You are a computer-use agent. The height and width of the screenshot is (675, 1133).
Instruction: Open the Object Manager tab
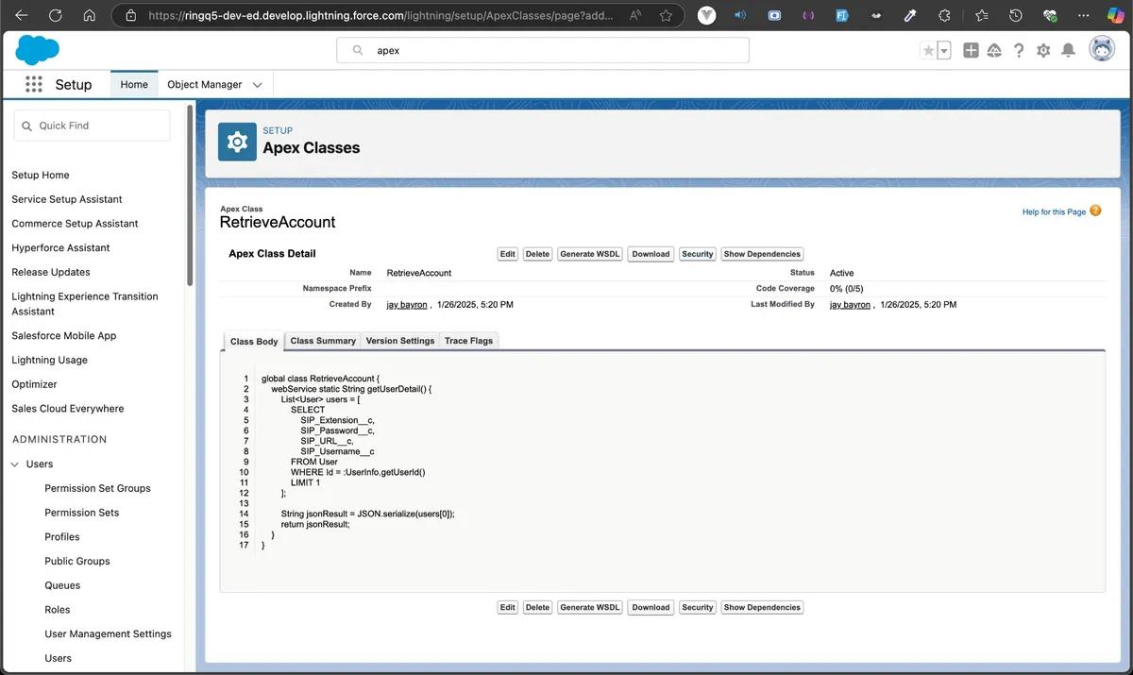[x=205, y=84]
